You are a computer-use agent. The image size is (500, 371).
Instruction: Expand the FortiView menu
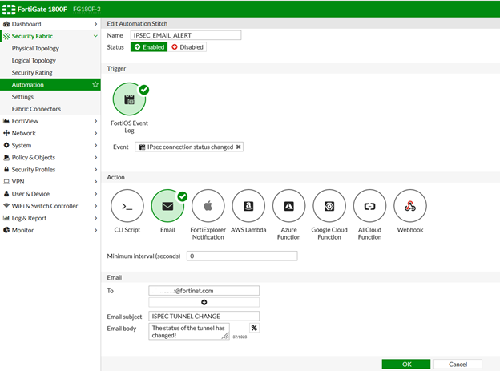(x=50, y=121)
